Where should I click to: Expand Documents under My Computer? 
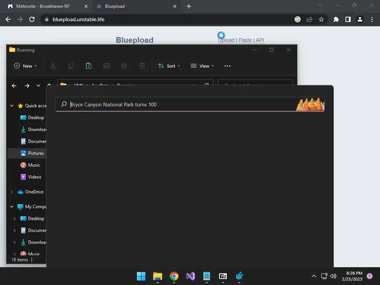pyautogui.click(x=14, y=230)
